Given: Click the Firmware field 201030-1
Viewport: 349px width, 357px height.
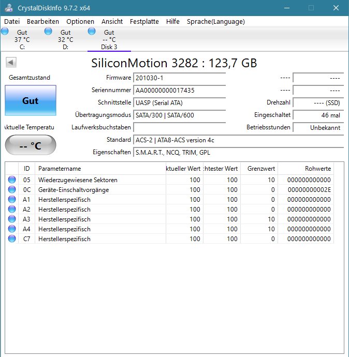Looking at the screenshot, I should 180,78.
